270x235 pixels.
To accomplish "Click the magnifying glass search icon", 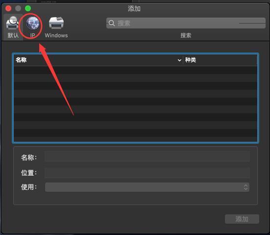I will click(112, 23).
